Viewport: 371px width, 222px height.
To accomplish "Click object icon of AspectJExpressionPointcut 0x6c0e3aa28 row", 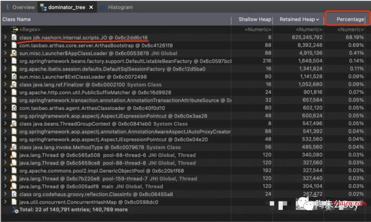I will (x=14, y=116).
